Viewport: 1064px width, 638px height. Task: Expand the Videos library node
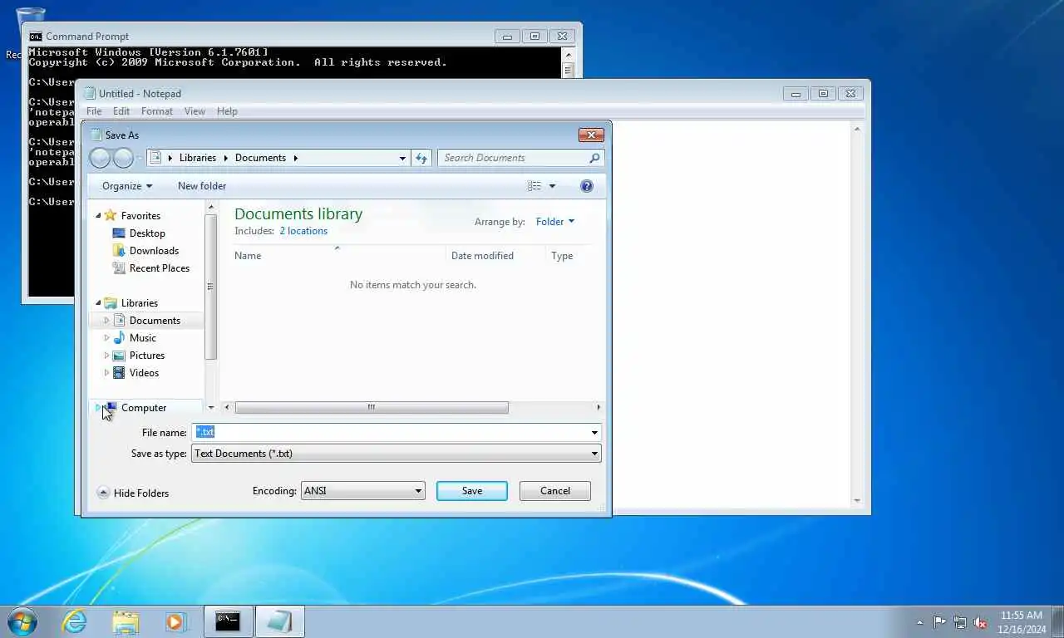106,373
